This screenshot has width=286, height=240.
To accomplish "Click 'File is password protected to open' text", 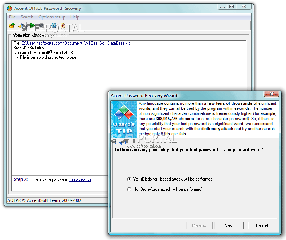I will coord(49,57).
